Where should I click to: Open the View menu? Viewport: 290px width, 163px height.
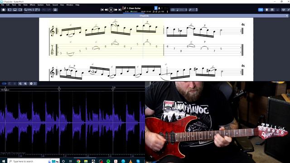(x=62, y=5)
